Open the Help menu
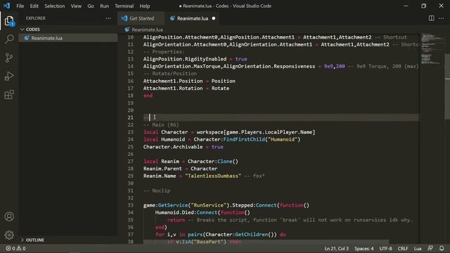This screenshot has width=450, height=253. pyautogui.click(x=145, y=6)
